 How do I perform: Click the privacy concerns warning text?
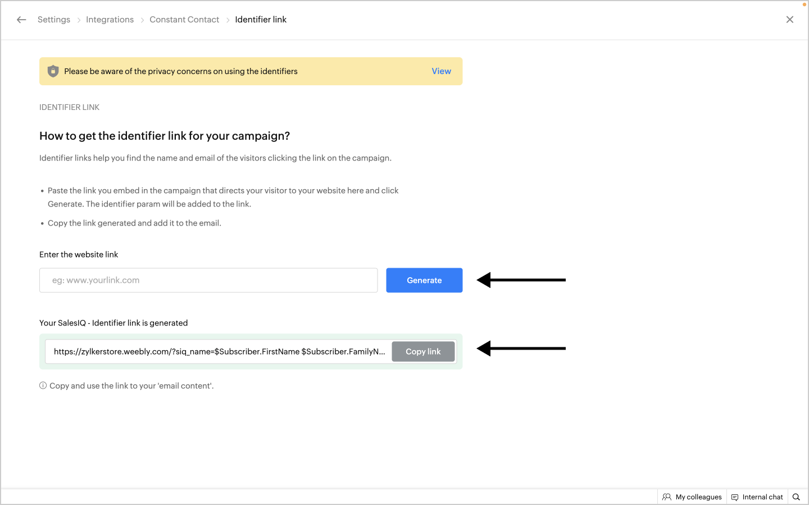pyautogui.click(x=181, y=71)
